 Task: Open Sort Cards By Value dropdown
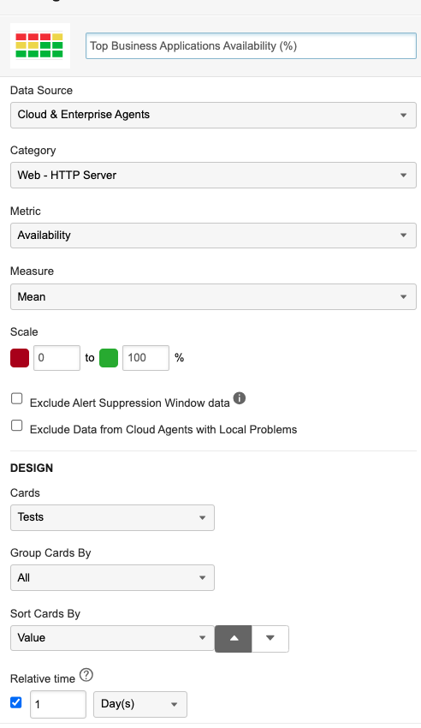click(112, 638)
